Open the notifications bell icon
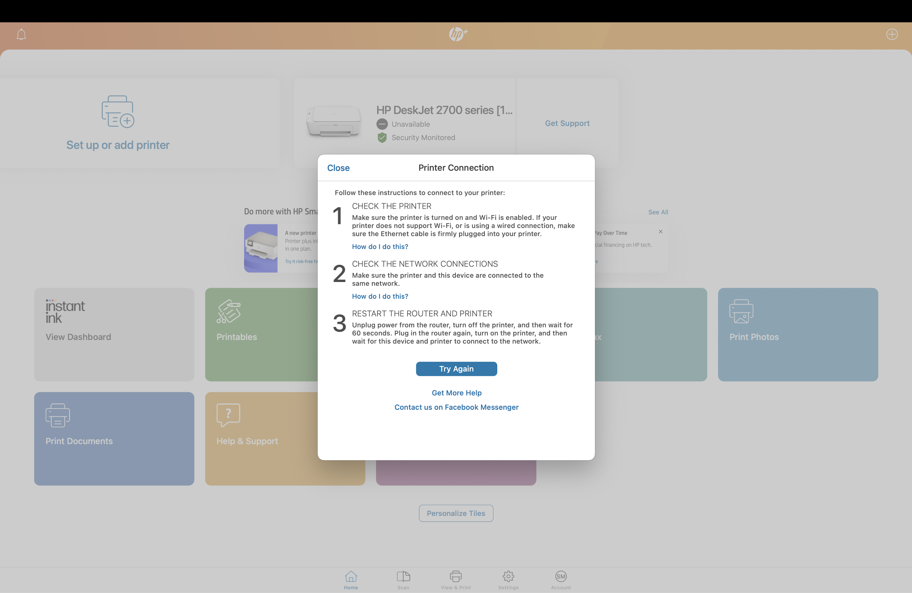Image resolution: width=912 pixels, height=593 pixels. click(21, 34)
